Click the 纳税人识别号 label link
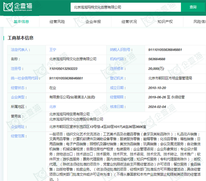Image resolution: width=206 pixels, height=181 pixels. (120, 50)
